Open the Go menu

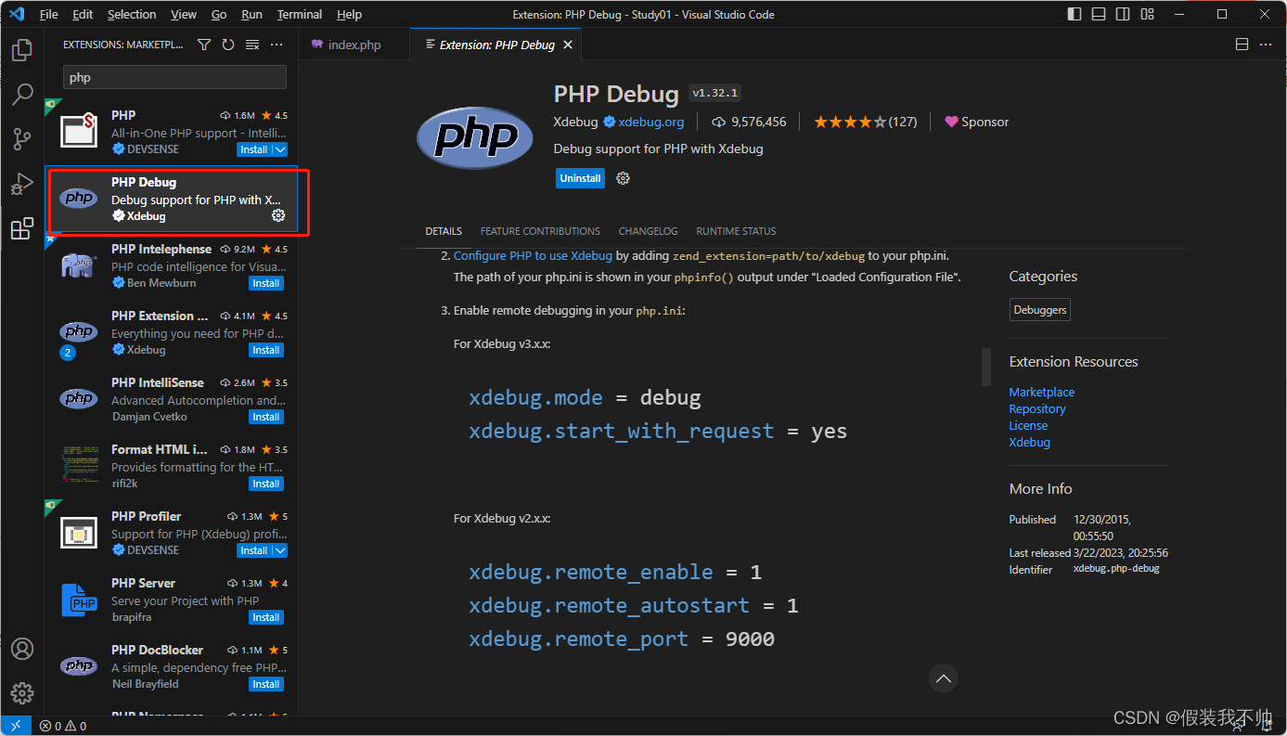pyautogui.click(x=219, y=14)
